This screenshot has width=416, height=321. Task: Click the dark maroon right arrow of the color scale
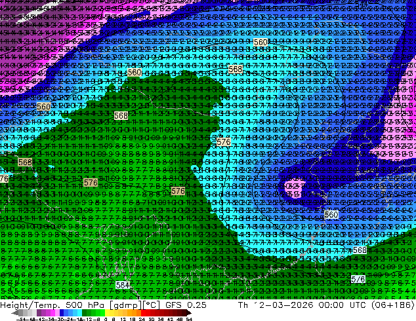[x=188, y=313]
